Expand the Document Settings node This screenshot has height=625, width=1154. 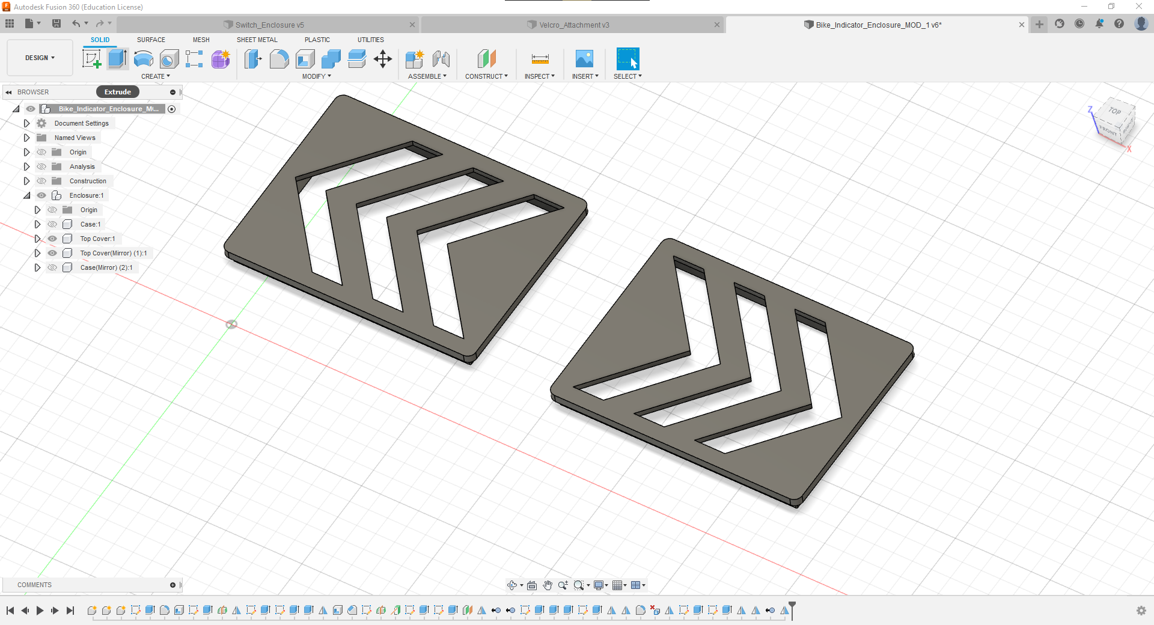click(x=26, y=123)
